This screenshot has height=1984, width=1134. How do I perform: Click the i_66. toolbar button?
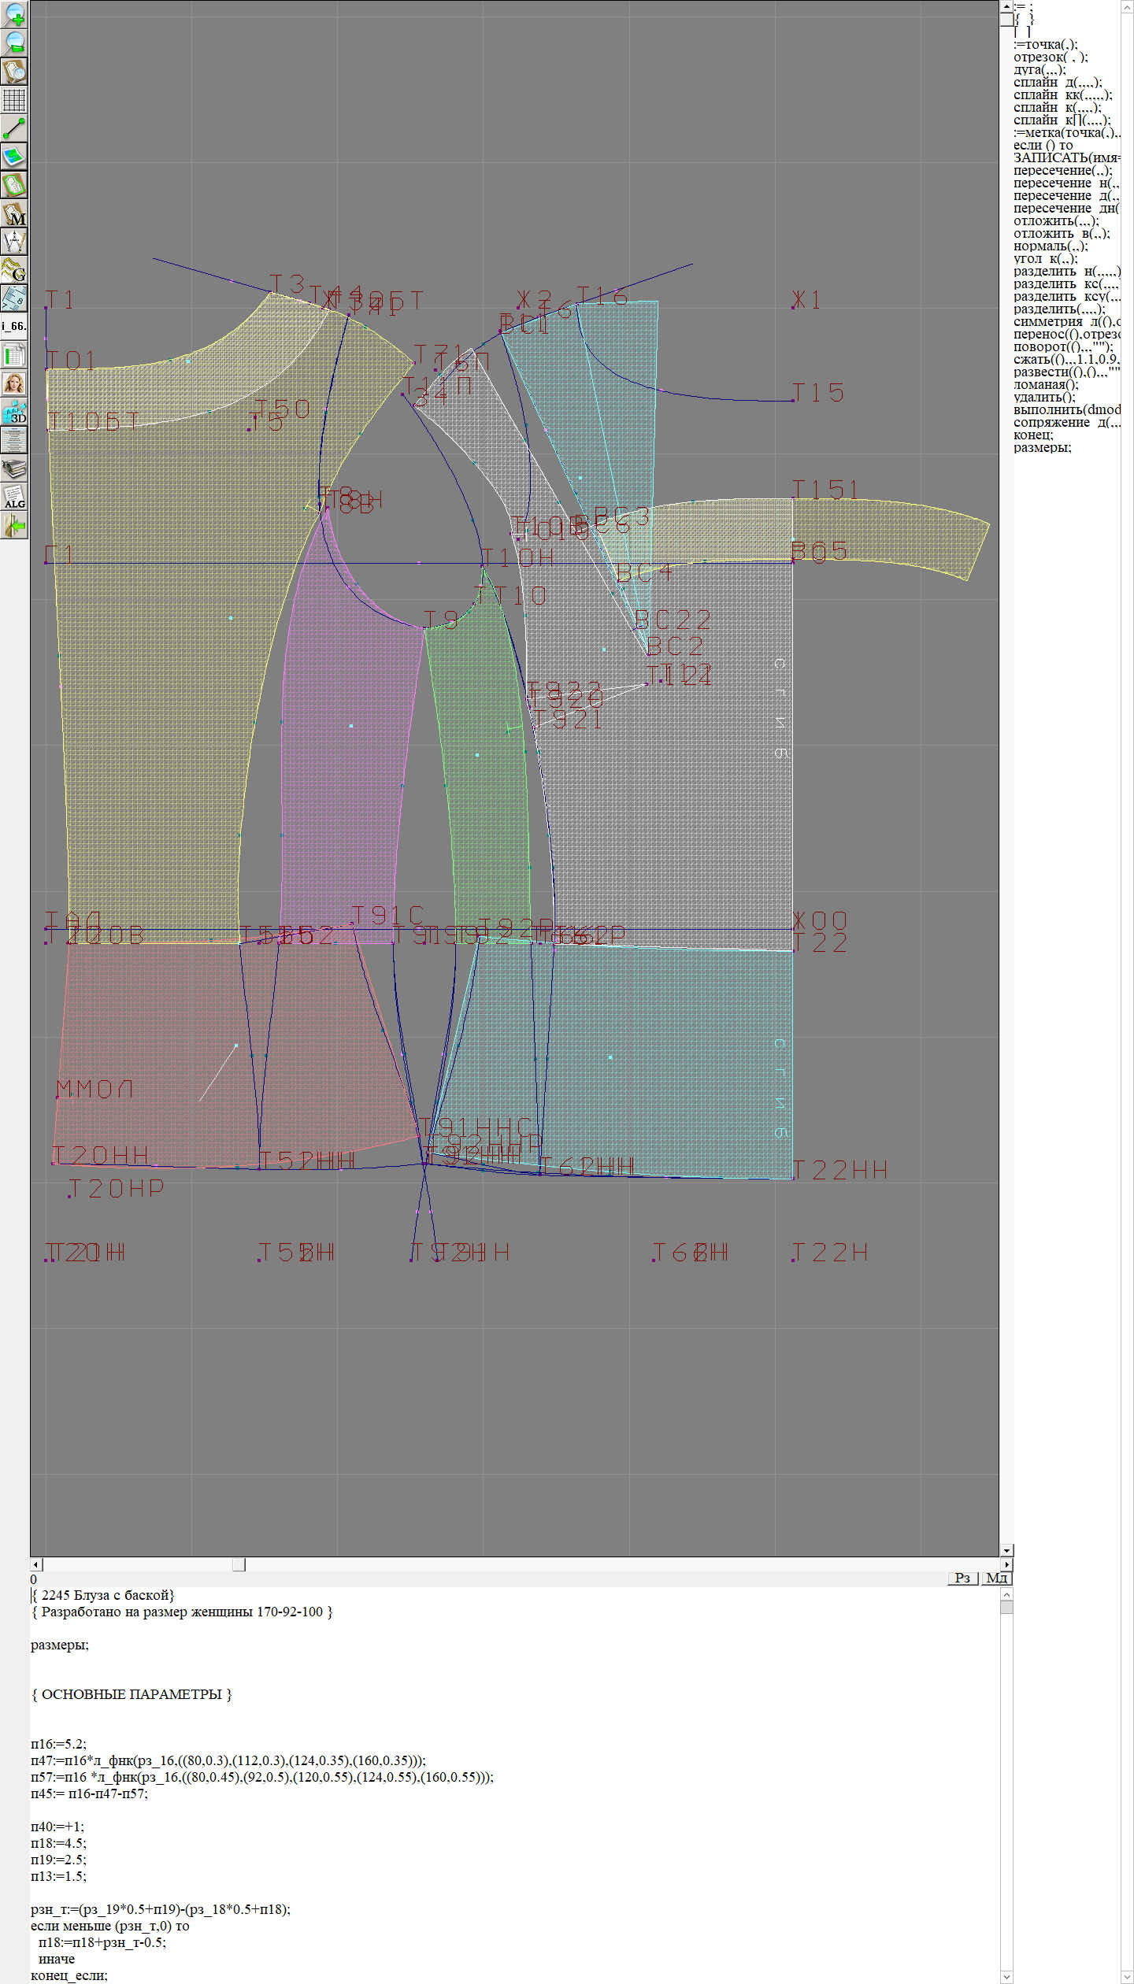14,326
